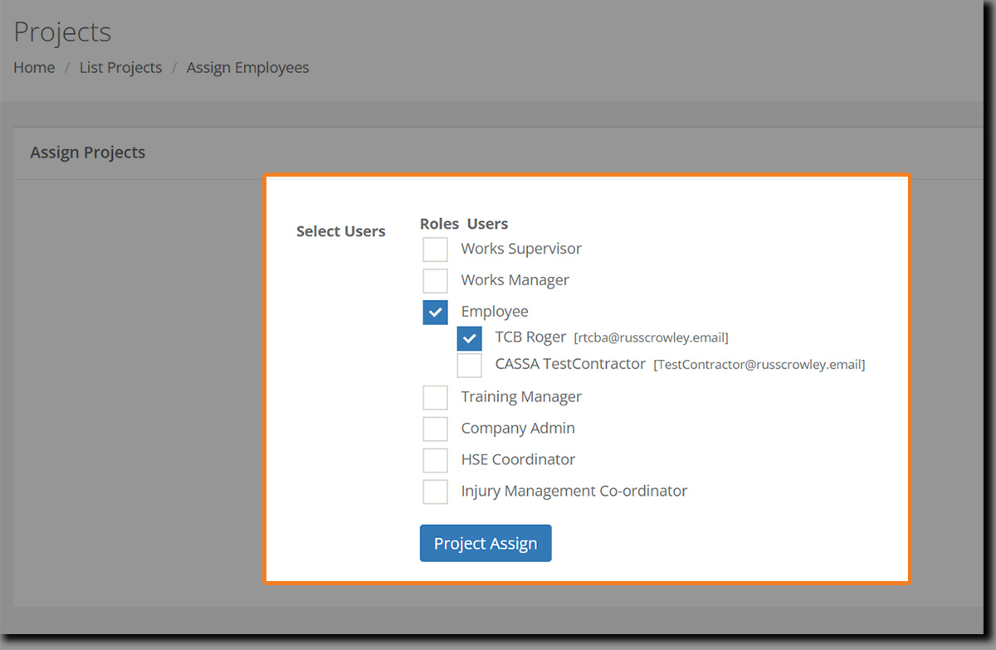Screen dimensions: 996x650
Task: Click the Injury Management Co-ordinator label
Action: pyautogui.click(x=574, y=491)
